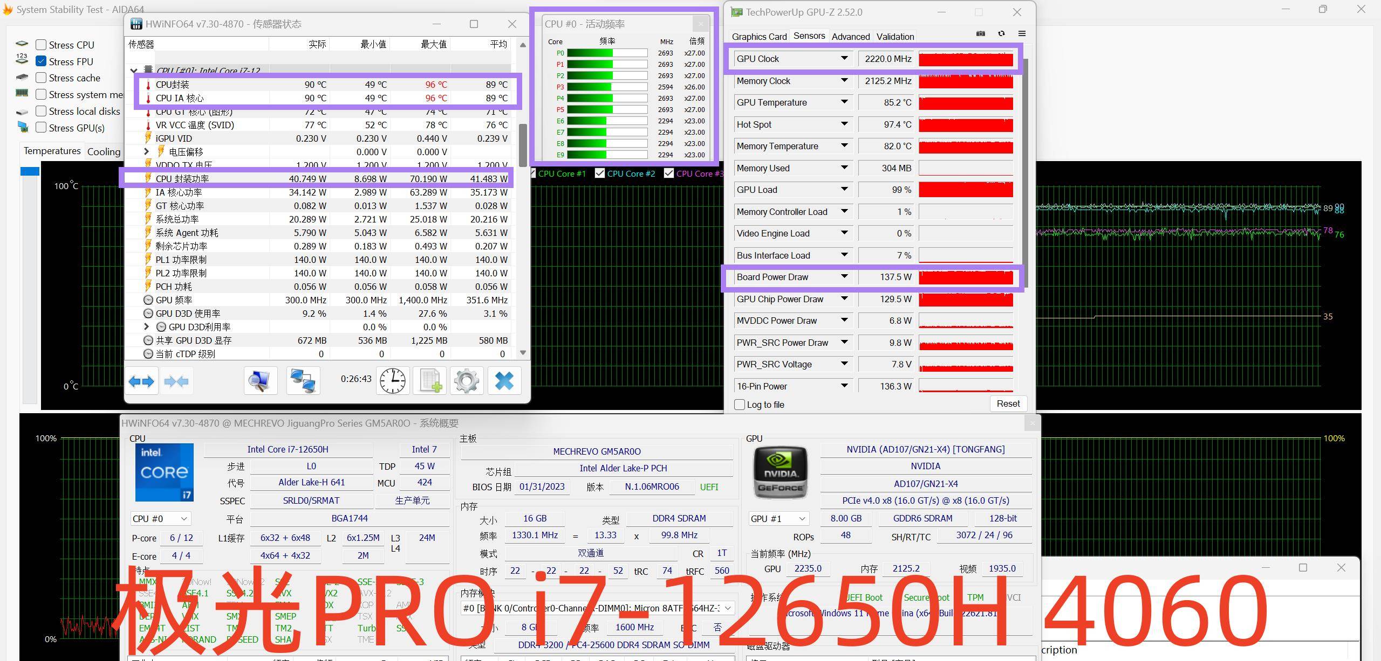1381x661 pixels.
Task: Open the GPU-Z Validation tab
Action: coord(895,37)
